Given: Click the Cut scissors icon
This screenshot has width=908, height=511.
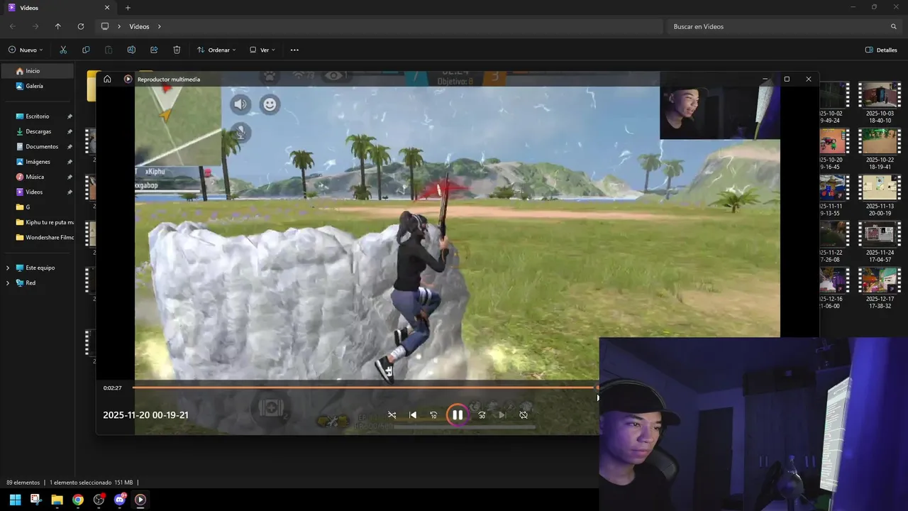Looking at the screenshot, I should click(x=63, y=50).
